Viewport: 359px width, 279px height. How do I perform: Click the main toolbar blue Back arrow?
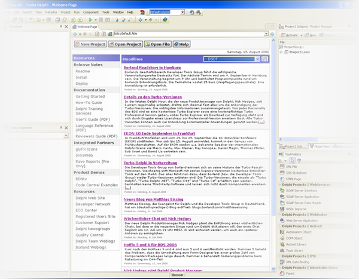click(x=141, y=20)
